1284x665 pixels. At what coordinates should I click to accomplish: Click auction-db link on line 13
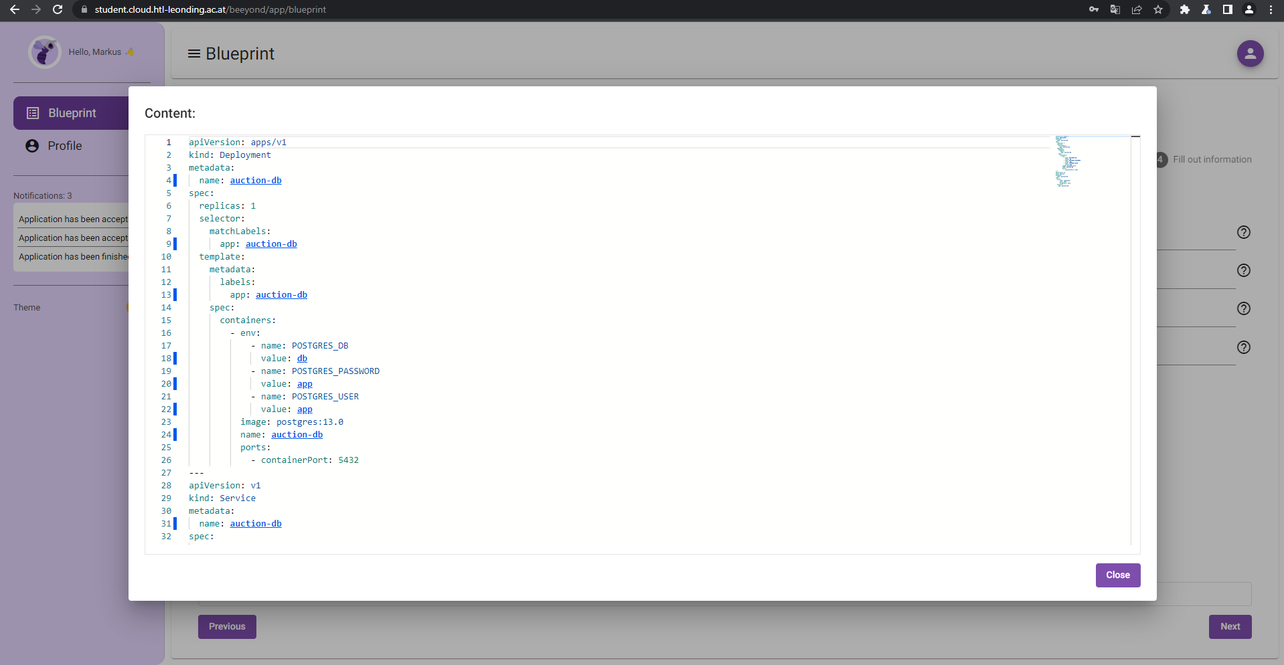281,295
